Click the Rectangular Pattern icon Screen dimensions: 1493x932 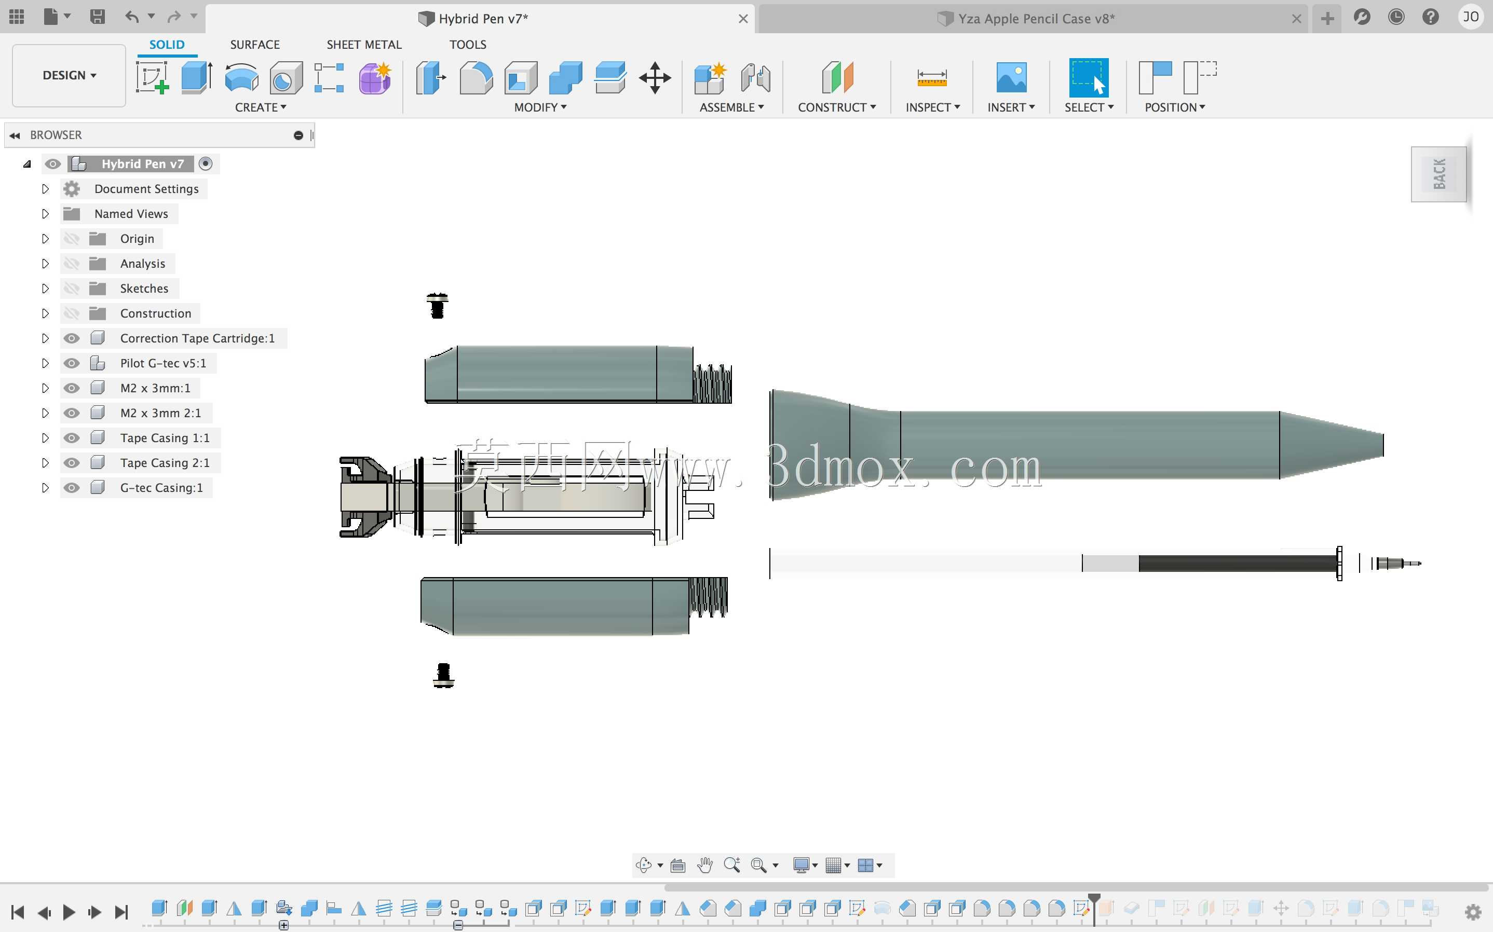329,78
